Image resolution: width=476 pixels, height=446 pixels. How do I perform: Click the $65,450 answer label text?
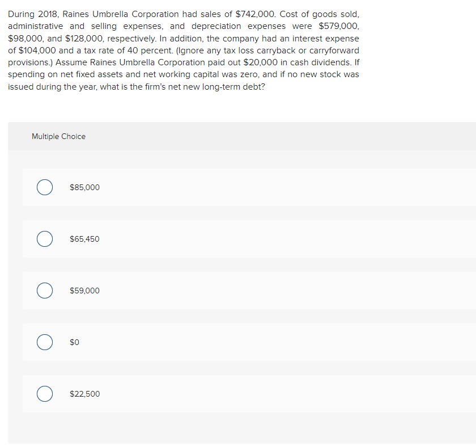[x=84, y=239]
